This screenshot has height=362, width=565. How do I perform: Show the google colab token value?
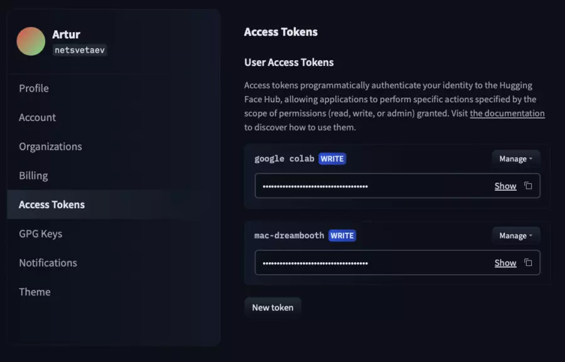tap(505, 186)
